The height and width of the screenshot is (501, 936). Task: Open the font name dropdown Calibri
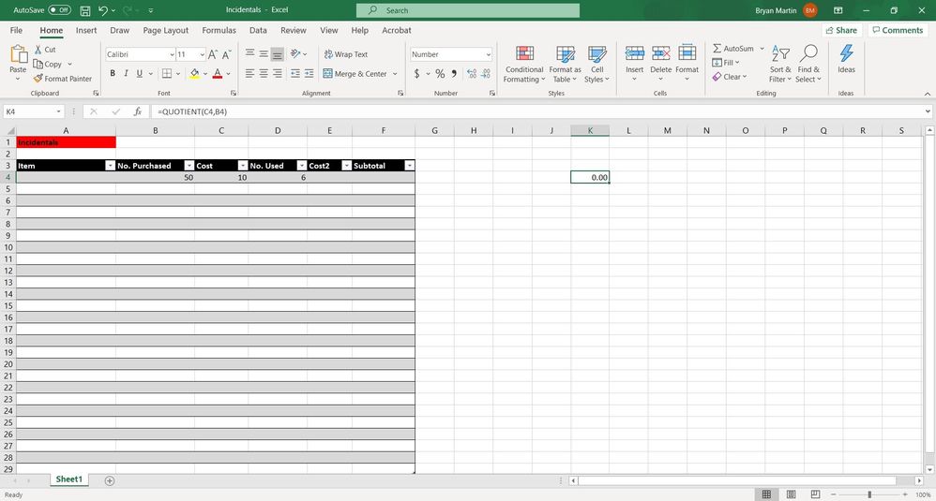tap(172, 54)
